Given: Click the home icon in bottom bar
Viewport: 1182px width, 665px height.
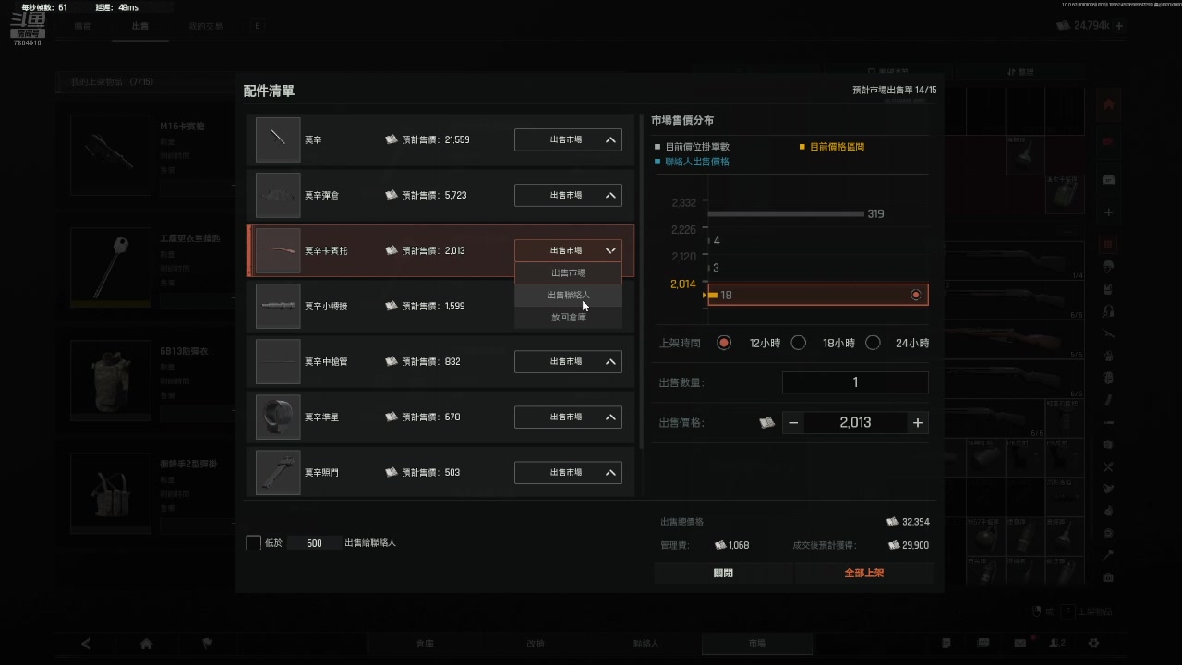Looking at the screenshot, I should 146,643.
